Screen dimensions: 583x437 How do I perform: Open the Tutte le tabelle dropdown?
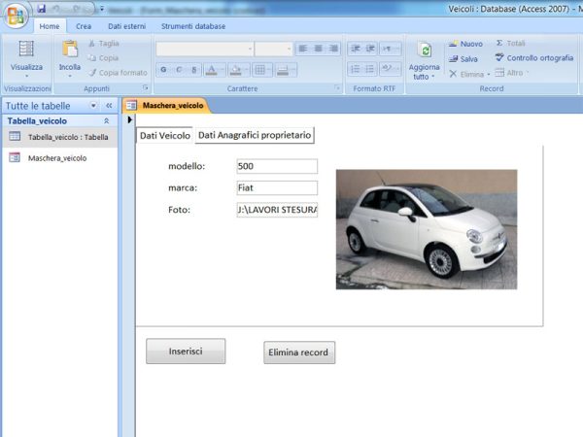coord(93,105)
